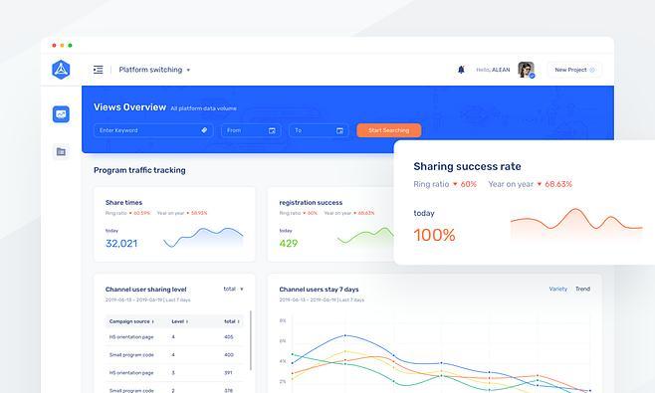Sort the table by Level column
Viewport: 655px width, 393px height.
(x=179, y=321)
